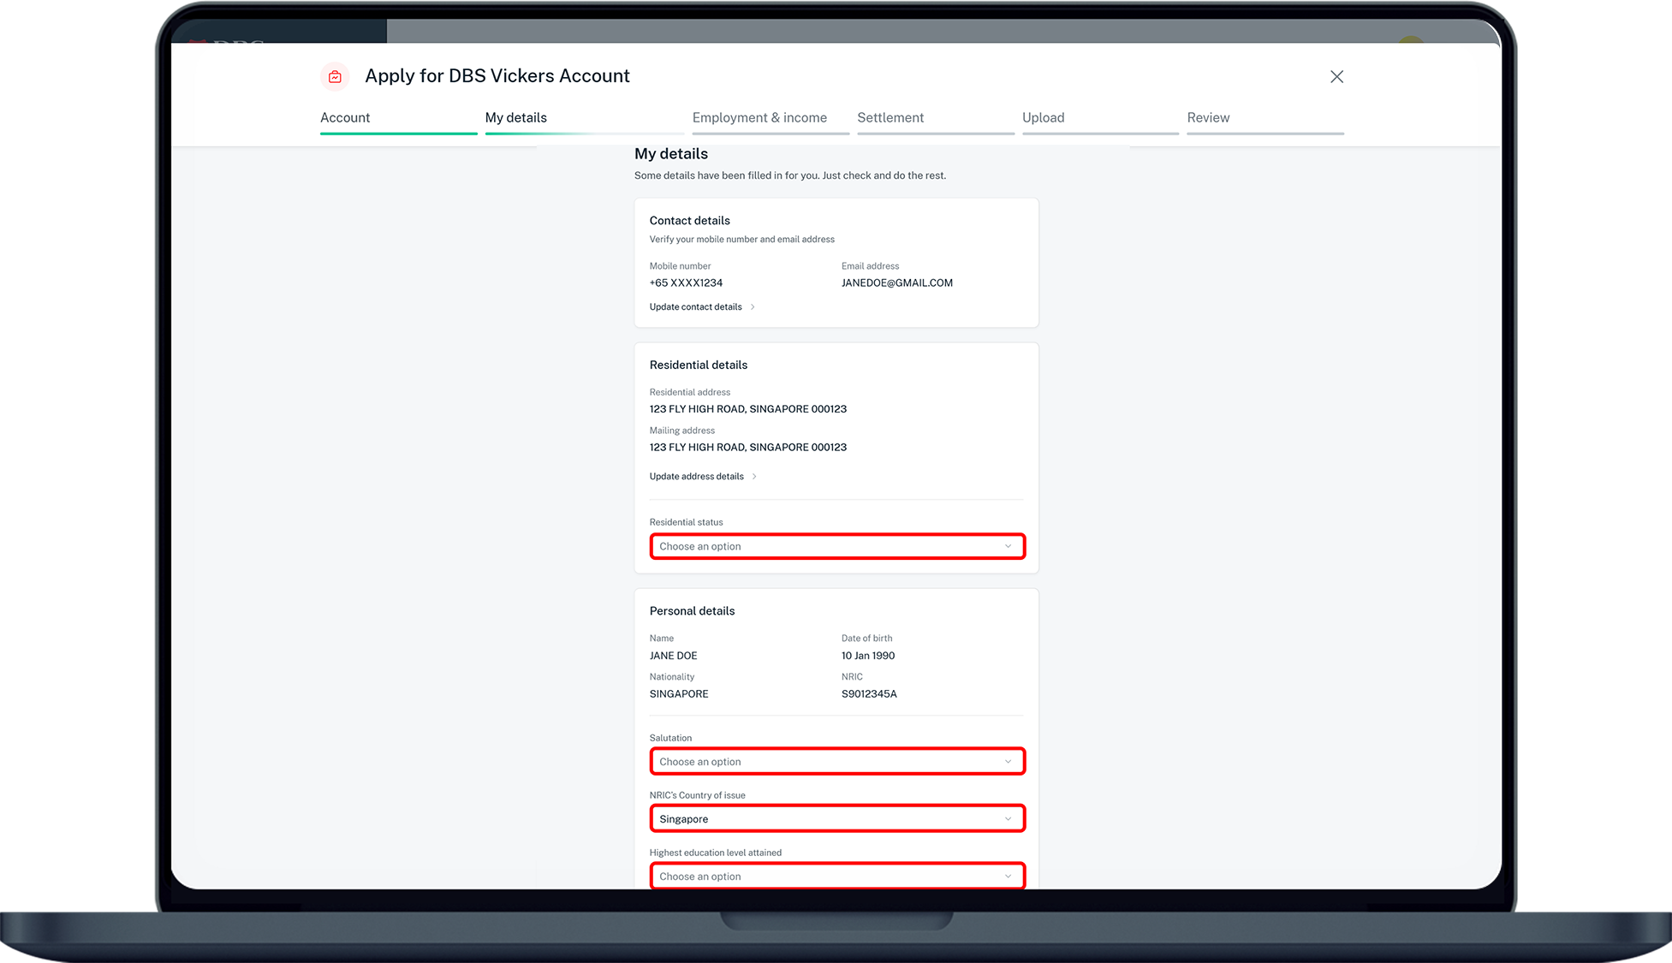This screenshot has height=963, width=1672.
Task: Click the NRIC value S9012345A
Action: pos(869,694)
